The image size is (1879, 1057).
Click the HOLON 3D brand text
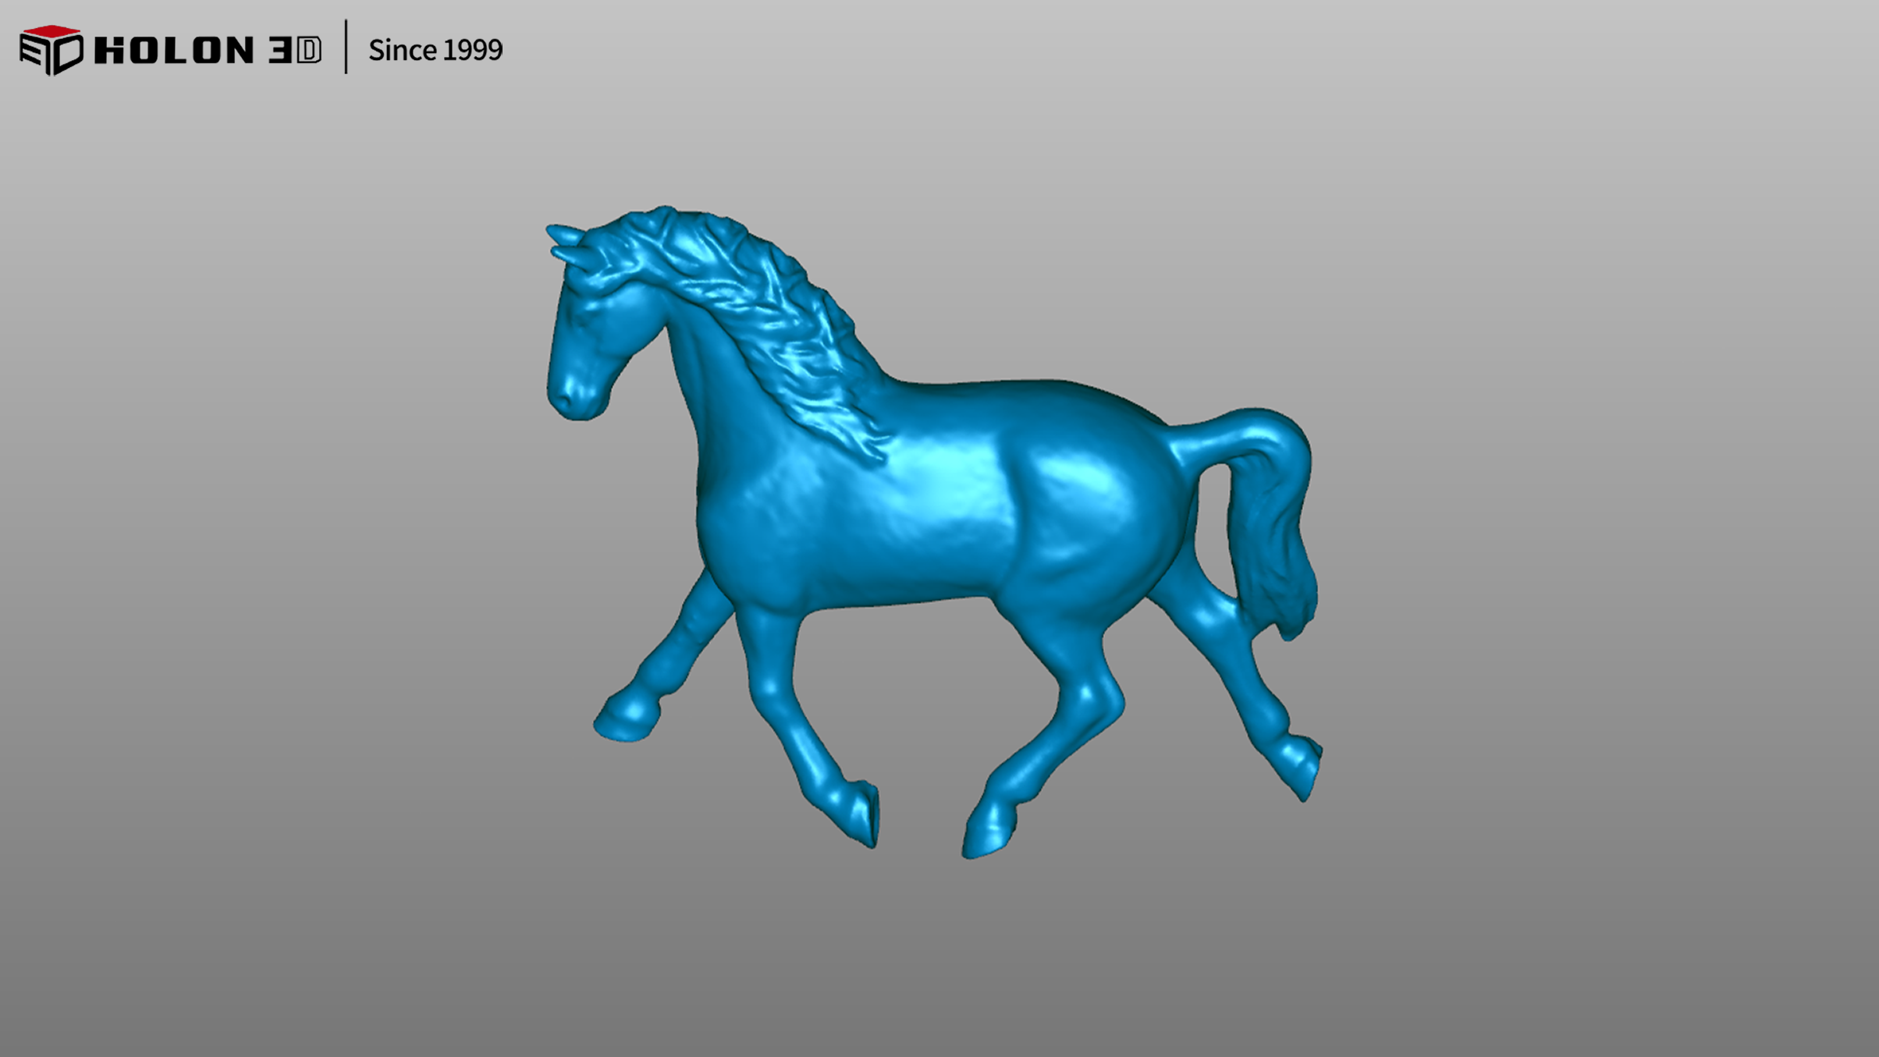click(x=207, y=51)
